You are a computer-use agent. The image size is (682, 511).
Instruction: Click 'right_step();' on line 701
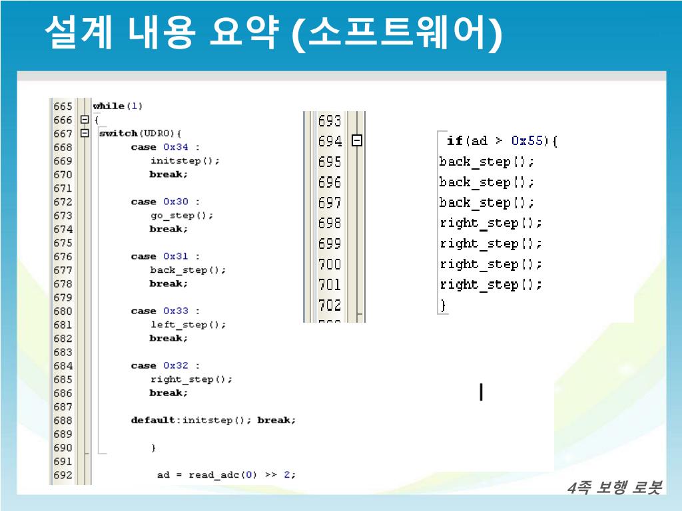491,284
